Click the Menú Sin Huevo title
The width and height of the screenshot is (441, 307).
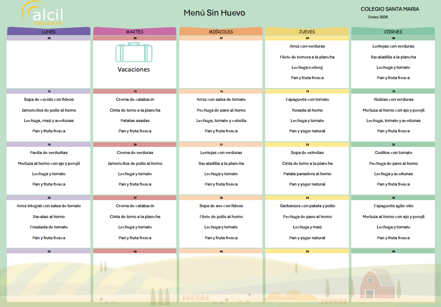coord(214,13)
